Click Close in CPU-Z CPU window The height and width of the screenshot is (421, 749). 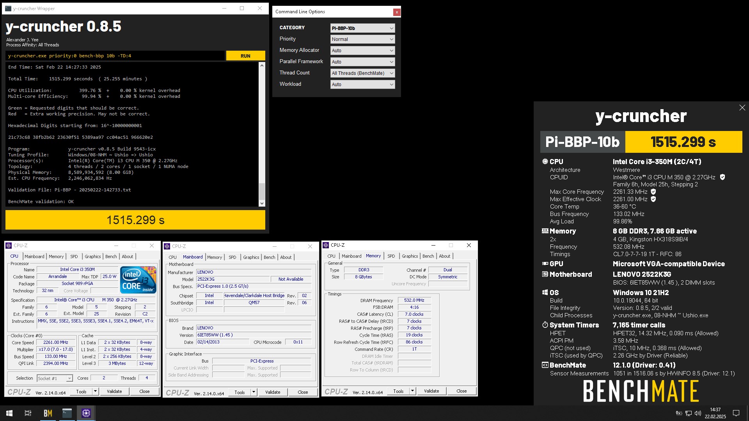144,391
